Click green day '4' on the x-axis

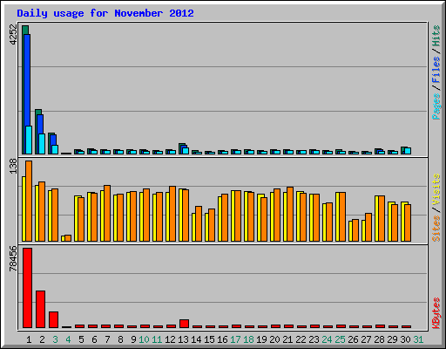point(68,339)
